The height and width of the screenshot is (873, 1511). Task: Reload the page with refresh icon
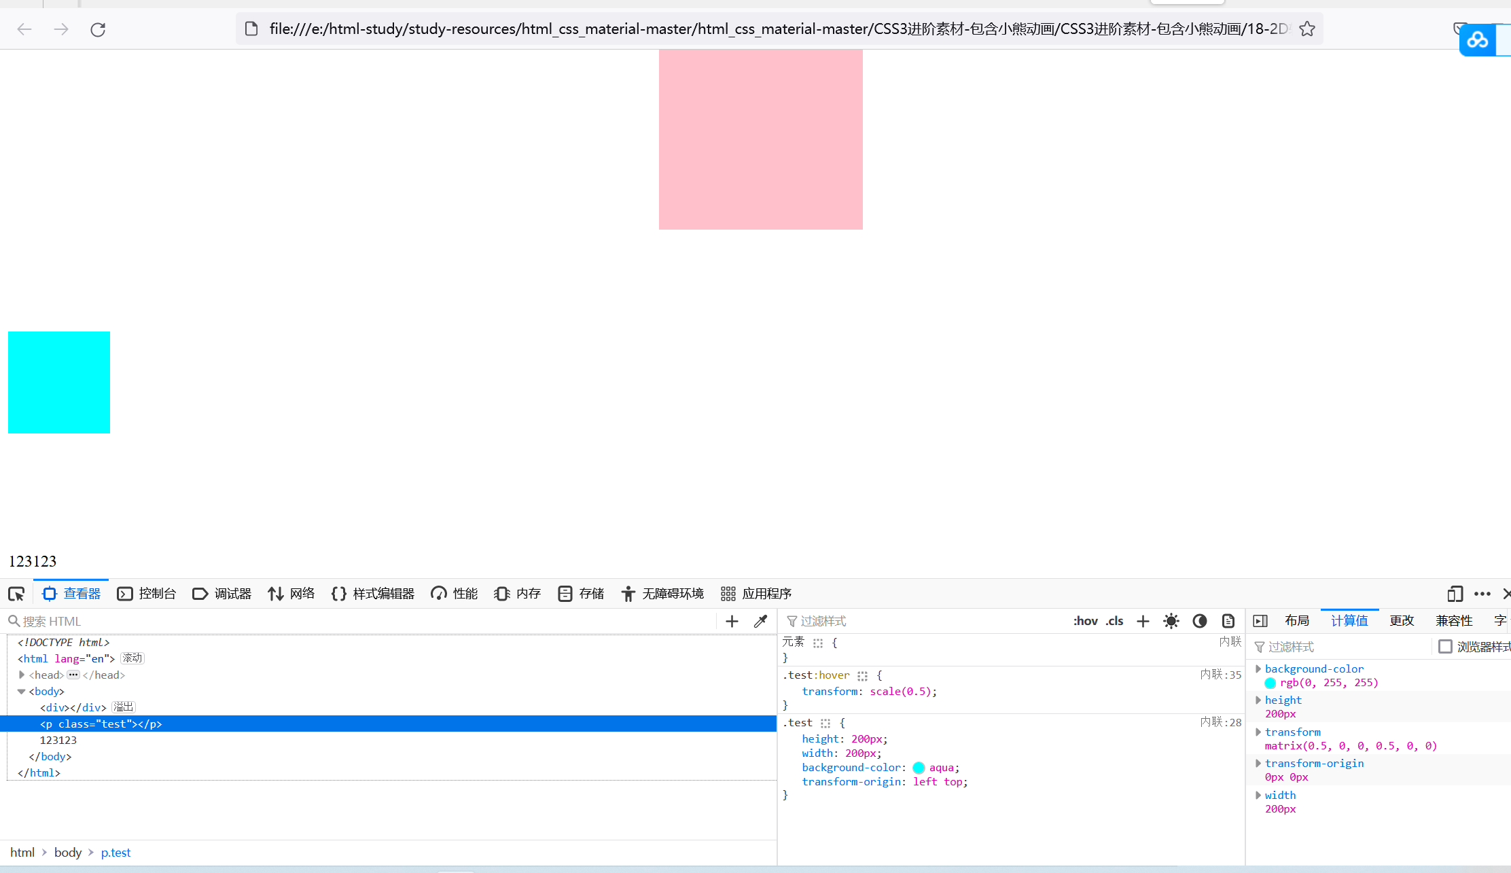(x=98, y=29)
